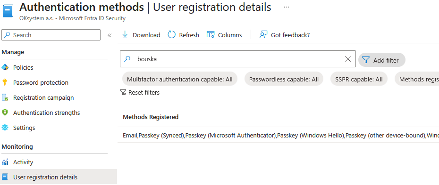
Task: Click the Authentication methods blade icon
Action: [x=8, y=11]
